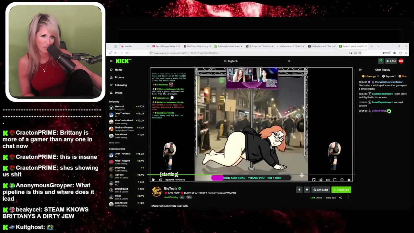Open AtlasThugged in Recommended list
414x233 pixels.
126,162
